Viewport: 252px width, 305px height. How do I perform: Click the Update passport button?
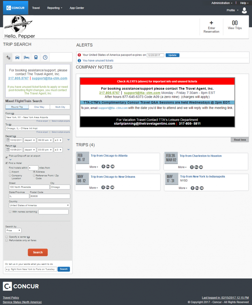click(x=172, y=55)
